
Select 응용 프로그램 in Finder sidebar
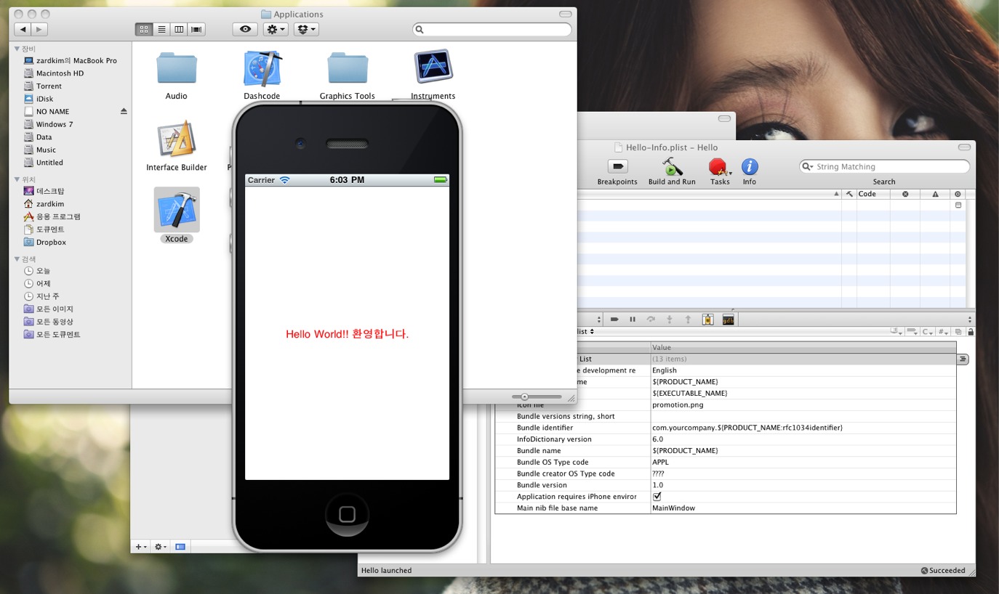(x=58, y=216)
